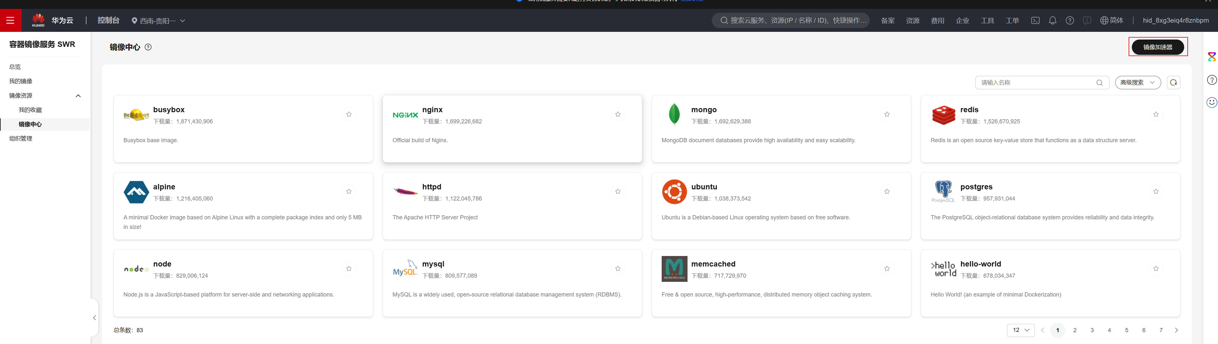
Task: Favorite the nginx image
Action: pyautogui.click(x=618, y=114)
